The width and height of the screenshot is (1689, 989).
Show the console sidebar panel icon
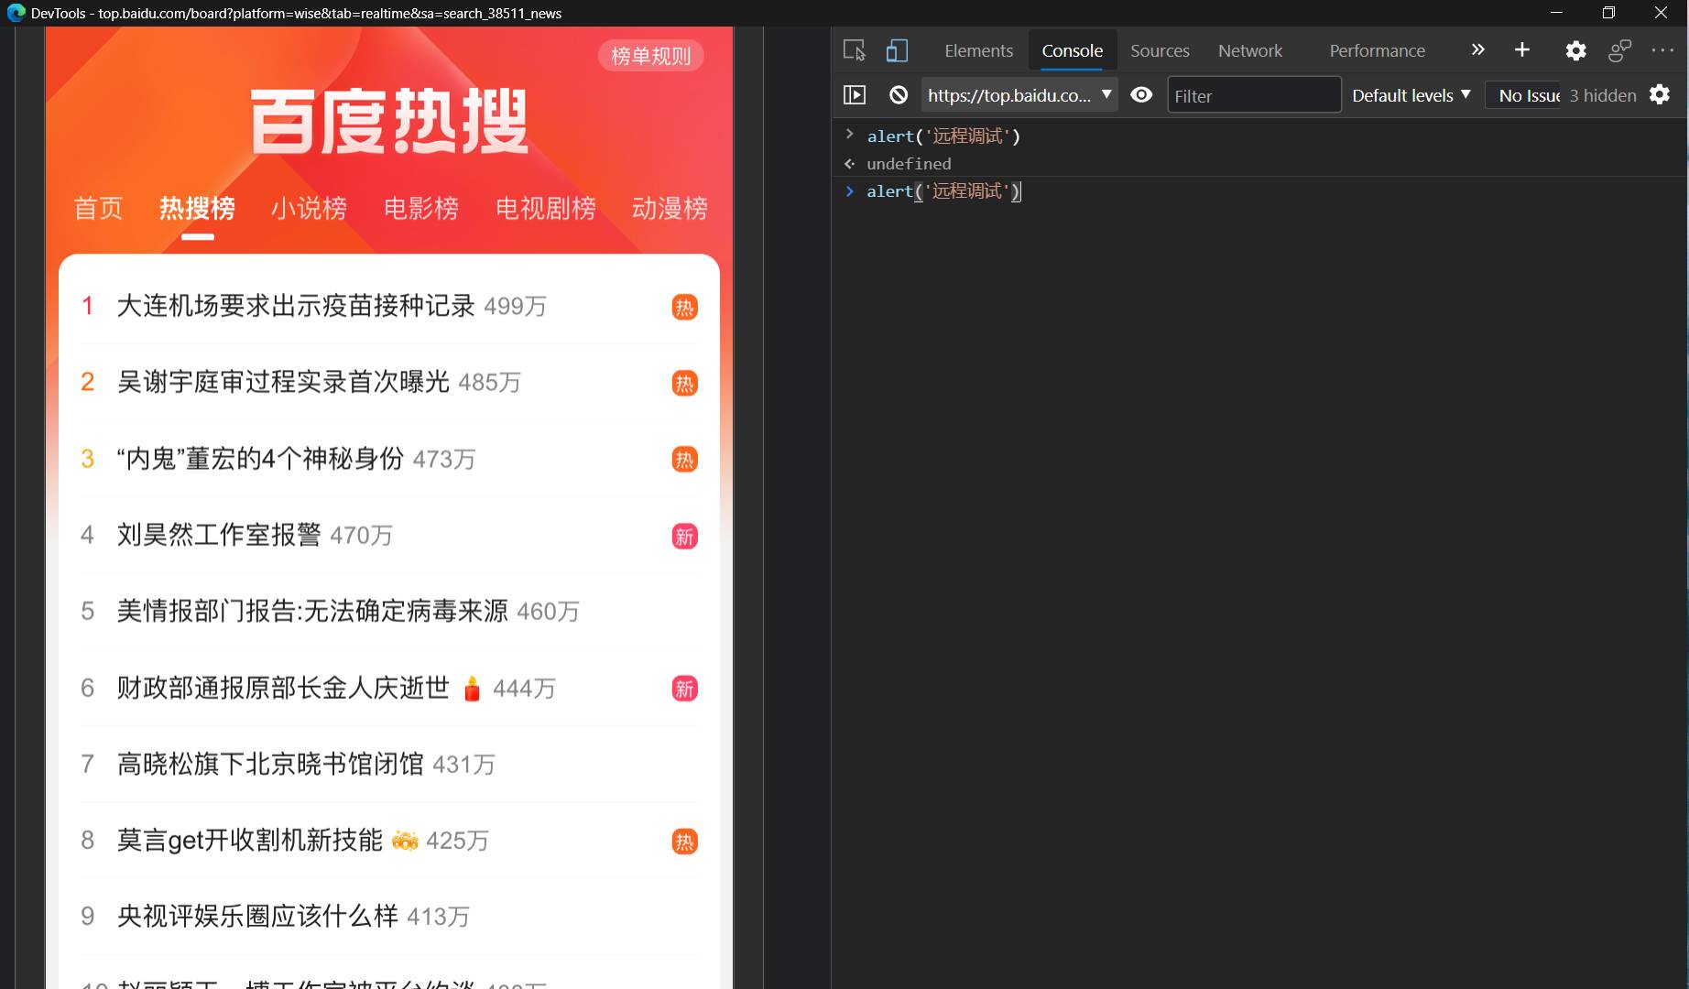point(854,94)
